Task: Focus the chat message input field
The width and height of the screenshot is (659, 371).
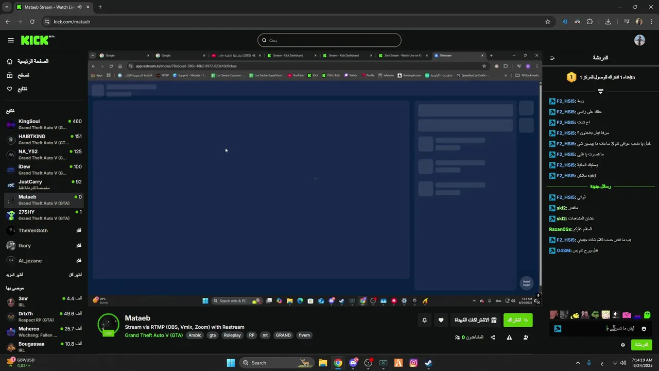Action: coord(601,329)
